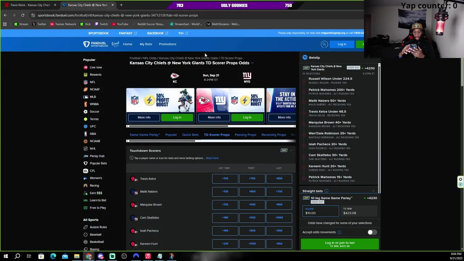Image resolution: width=464 pixels, height=261 pixels.
Task: Select Travis Kelce any time +135
Action: [x=225, y=179]
